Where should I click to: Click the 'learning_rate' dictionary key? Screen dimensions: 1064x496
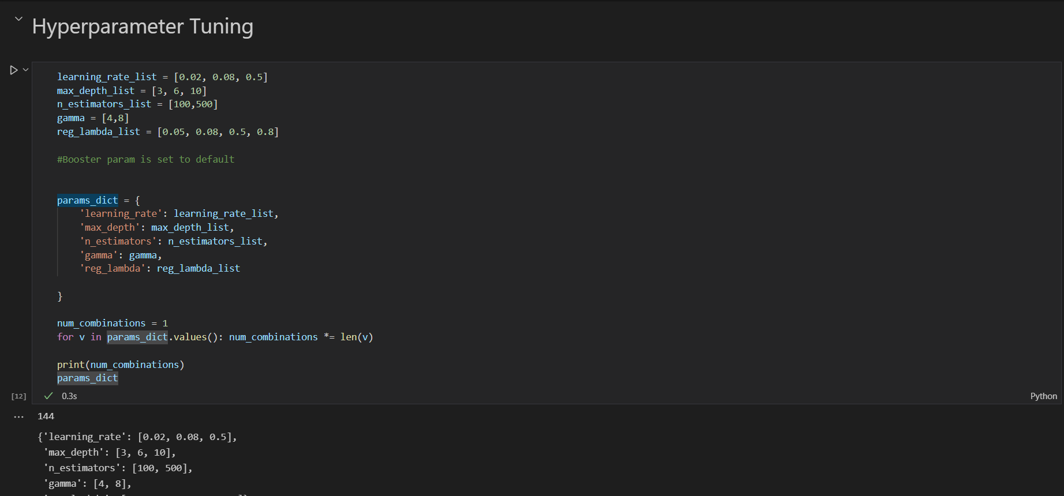coord(121,213)
